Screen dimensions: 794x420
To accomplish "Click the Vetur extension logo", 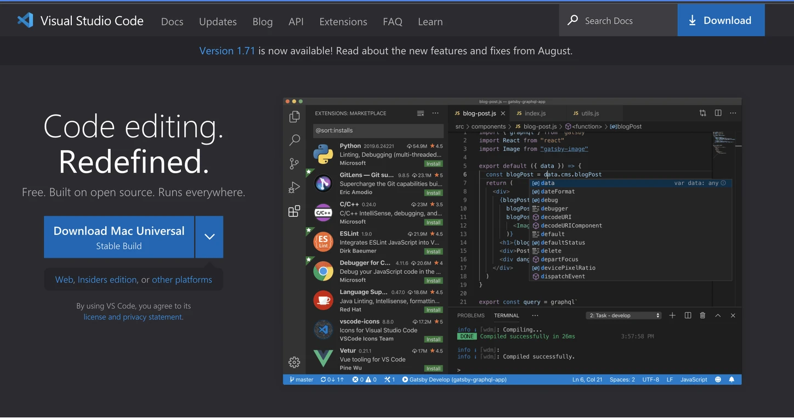I will [x=323, y=359].
